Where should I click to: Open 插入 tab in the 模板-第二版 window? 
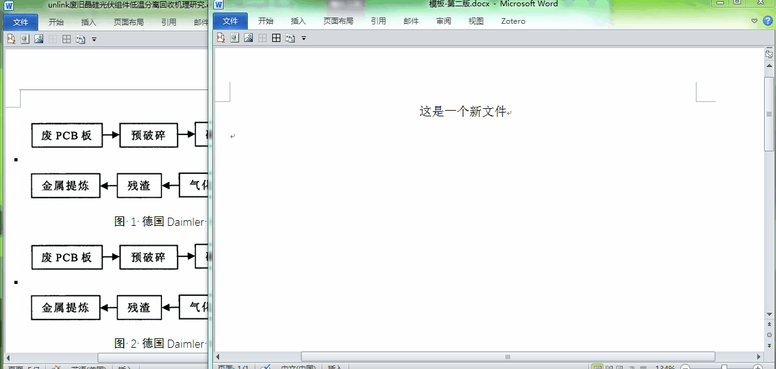coord(299,21)
